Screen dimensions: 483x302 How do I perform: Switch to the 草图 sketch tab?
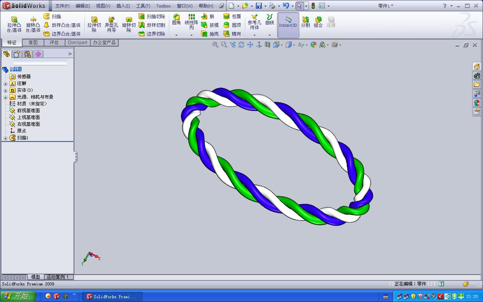pos(33,43)
